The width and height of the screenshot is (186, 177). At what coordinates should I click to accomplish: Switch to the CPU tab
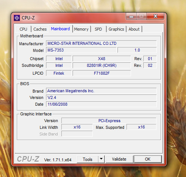pos(24,29)
